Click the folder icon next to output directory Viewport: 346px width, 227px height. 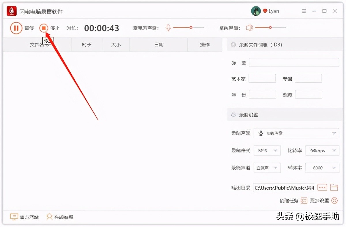click(x=334, y=187)
